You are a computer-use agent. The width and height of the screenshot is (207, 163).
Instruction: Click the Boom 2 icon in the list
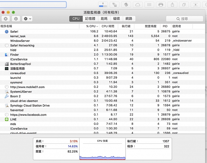pyautogui.click(x=7, y=96)
